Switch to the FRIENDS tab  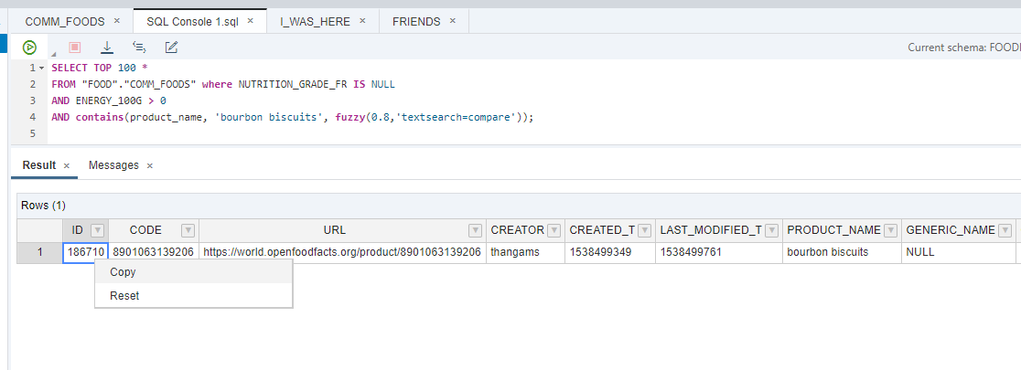click(x=416, y=21)
